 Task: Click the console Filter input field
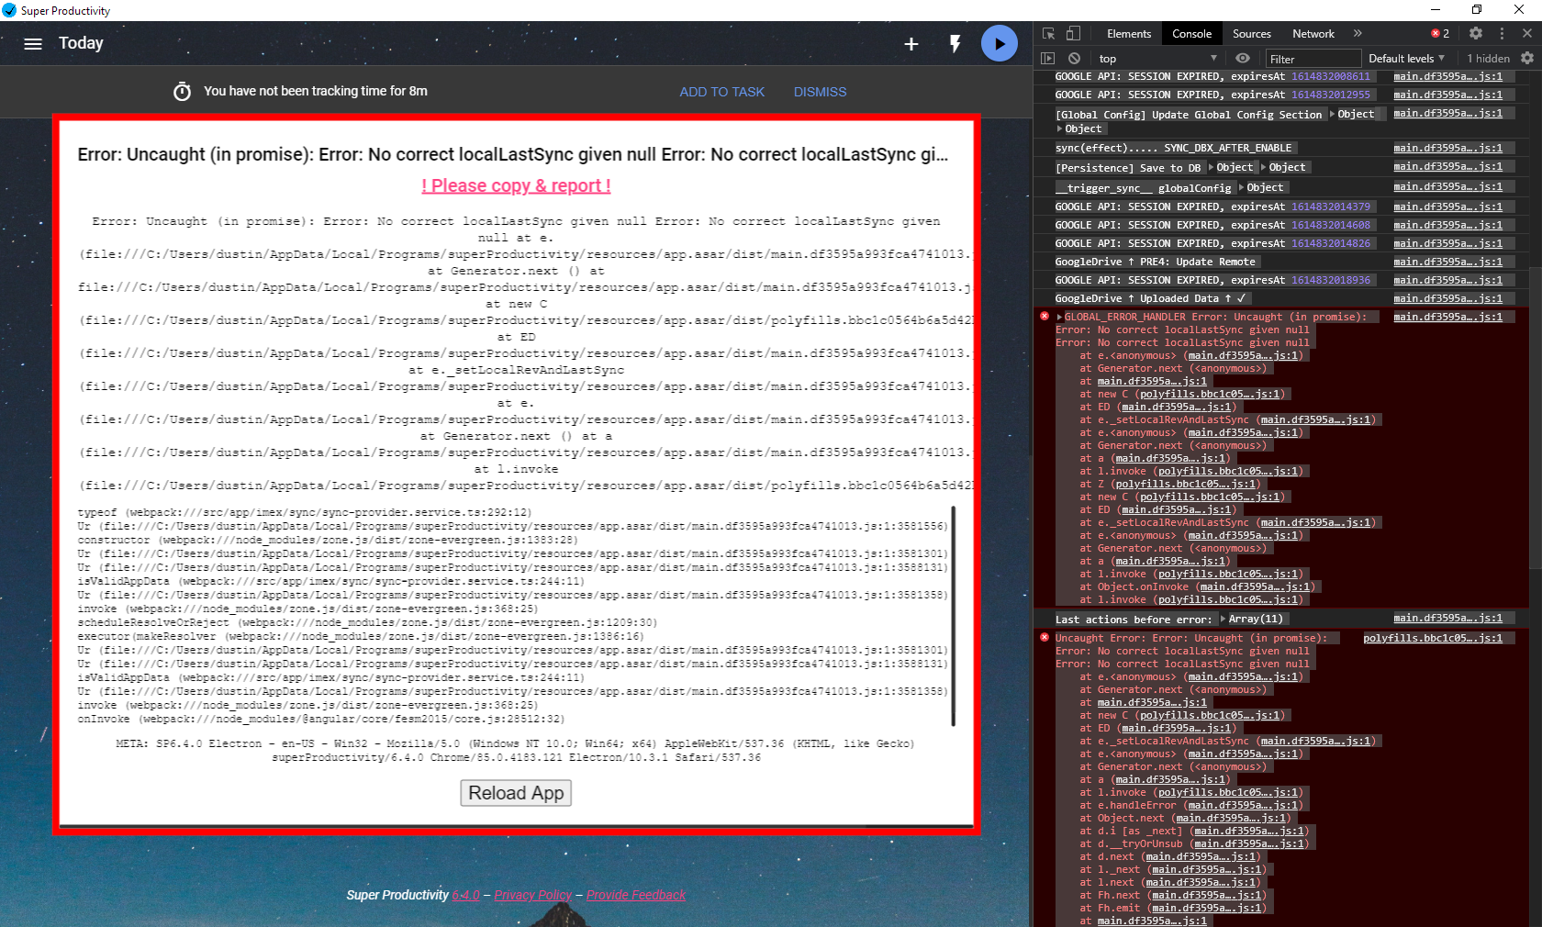tap(1313, 58)
